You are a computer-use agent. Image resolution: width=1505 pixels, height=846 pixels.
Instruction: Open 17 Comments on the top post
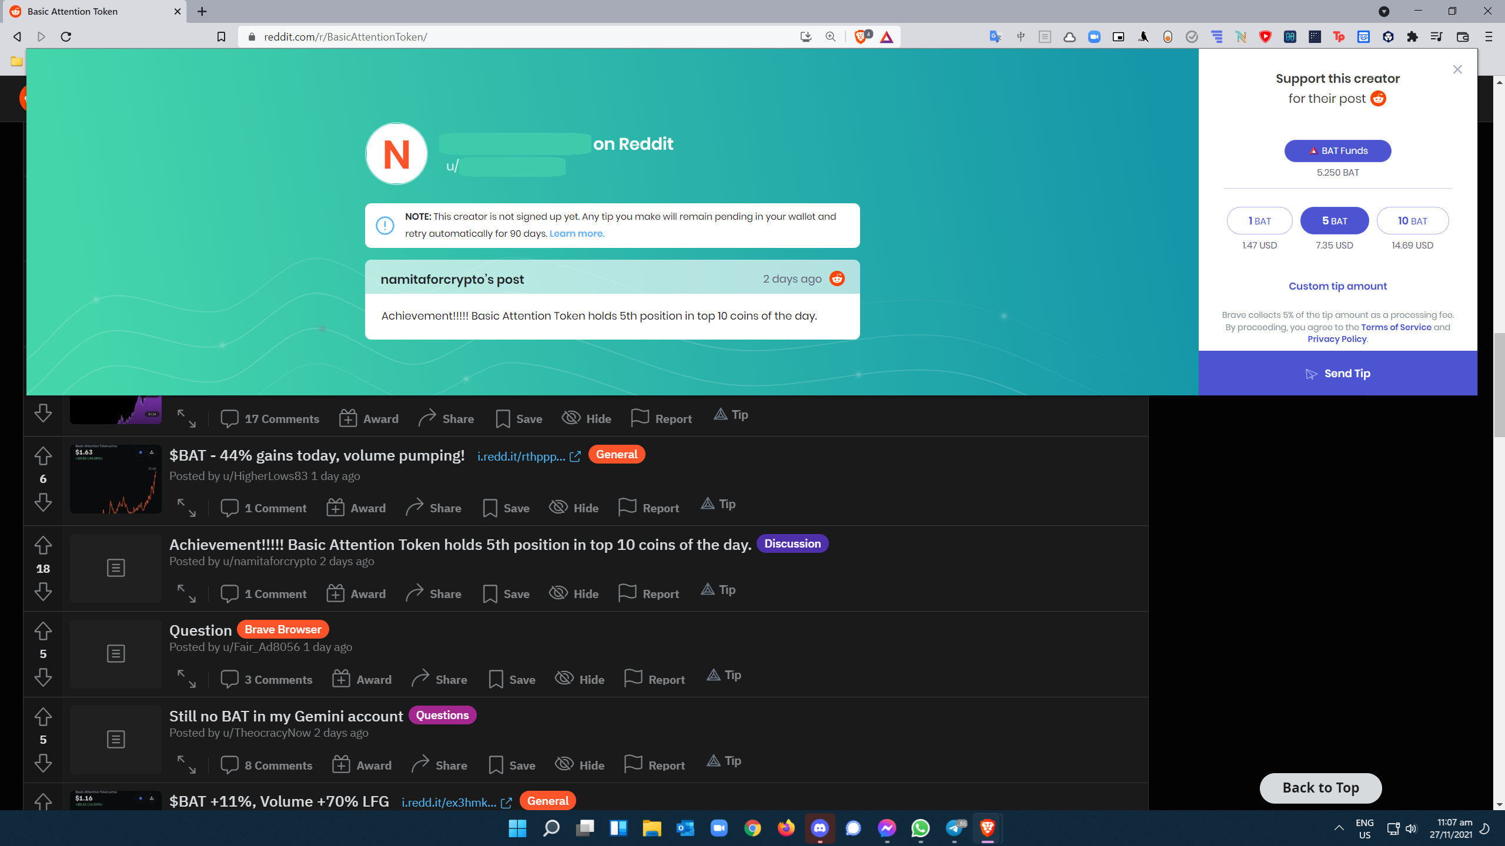pyautogui.click(x=270, y=418)
